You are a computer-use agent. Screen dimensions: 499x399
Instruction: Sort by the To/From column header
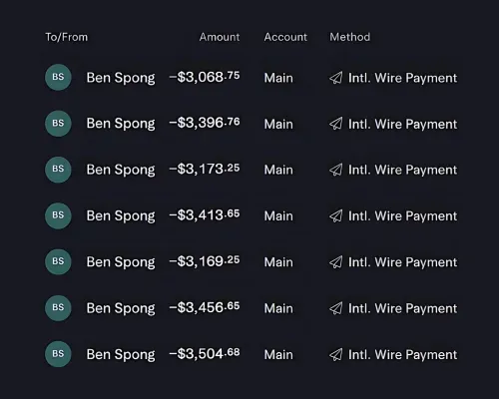pos(67,37)
